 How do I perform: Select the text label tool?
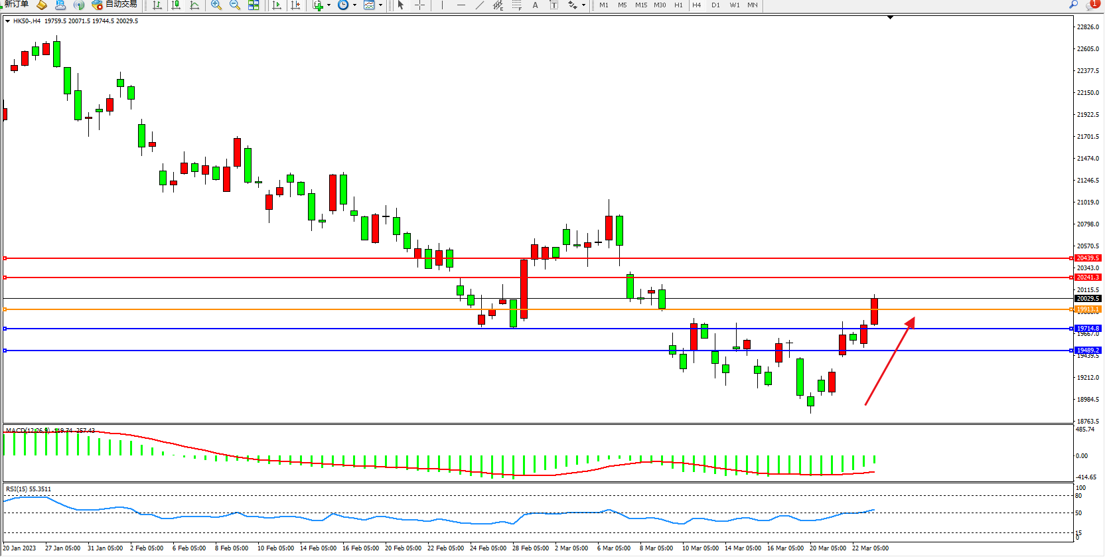tap(535, 5)
